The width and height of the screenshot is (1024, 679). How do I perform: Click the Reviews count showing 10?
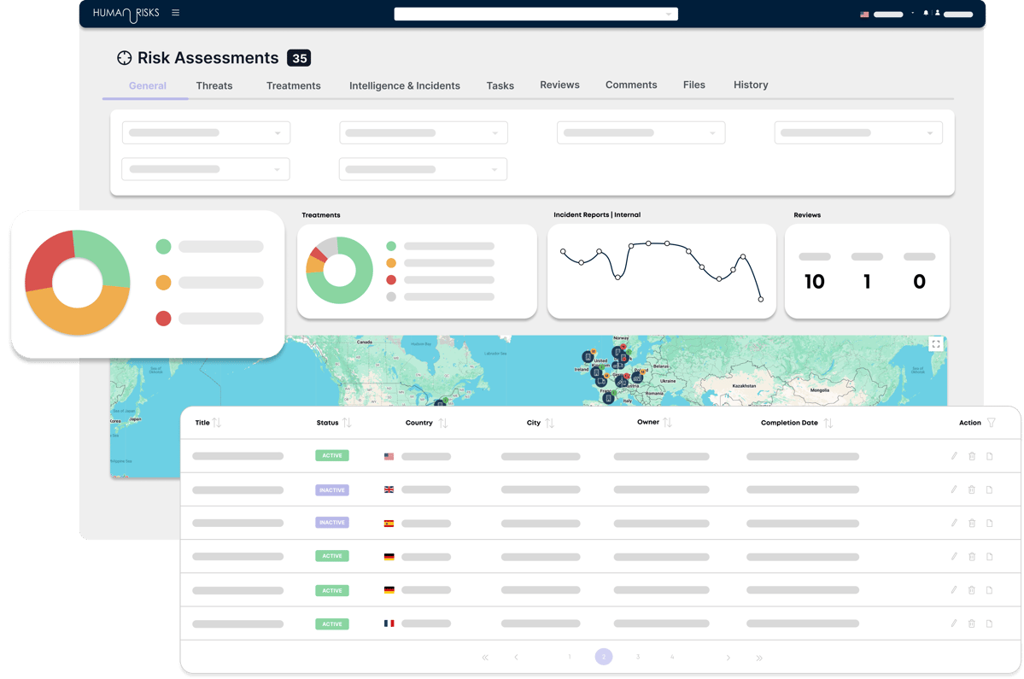815,281
